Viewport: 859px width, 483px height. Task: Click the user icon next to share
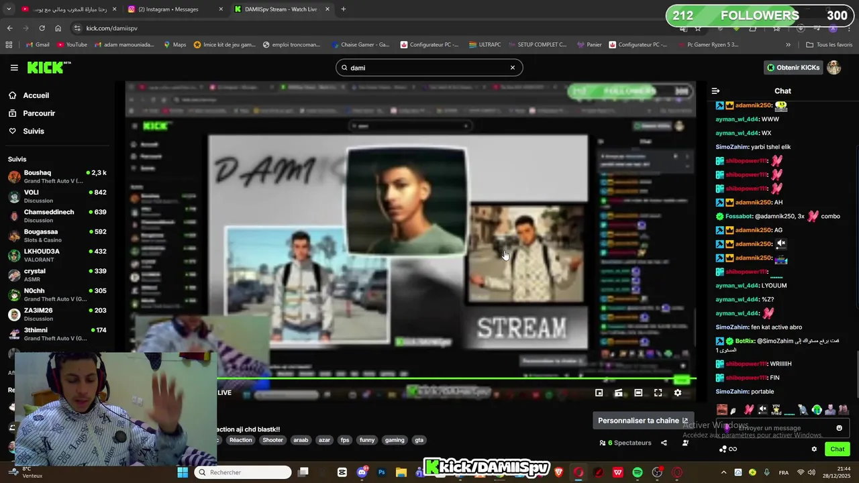click(685, 443)
